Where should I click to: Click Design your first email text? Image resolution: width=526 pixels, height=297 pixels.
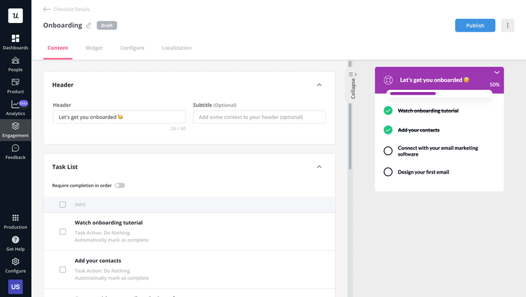coord(423,172)
